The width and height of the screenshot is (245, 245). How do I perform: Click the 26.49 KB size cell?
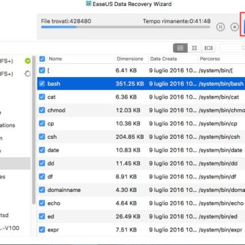pyautogui.click(x=128, y=216)
